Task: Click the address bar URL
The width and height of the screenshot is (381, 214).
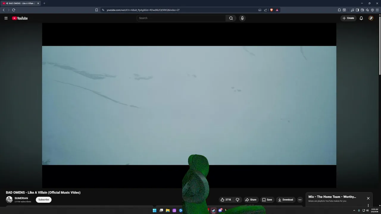Action: click(143, 10)
